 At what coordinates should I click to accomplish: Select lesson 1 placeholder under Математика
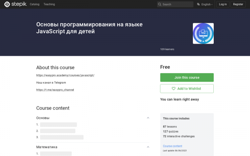[x=56, y=154]
